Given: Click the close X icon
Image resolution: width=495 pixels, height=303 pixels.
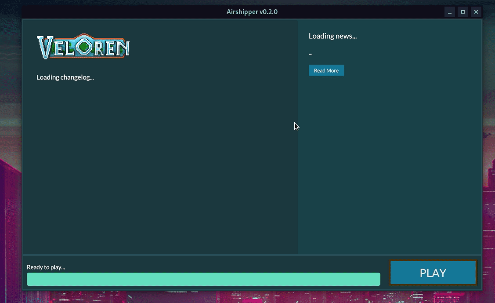Looking at the screenshot, I should coord(476,12).
